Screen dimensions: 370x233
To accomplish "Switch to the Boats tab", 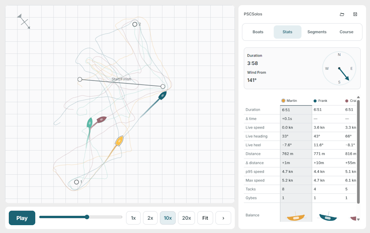I will click(x=258, y=32).
